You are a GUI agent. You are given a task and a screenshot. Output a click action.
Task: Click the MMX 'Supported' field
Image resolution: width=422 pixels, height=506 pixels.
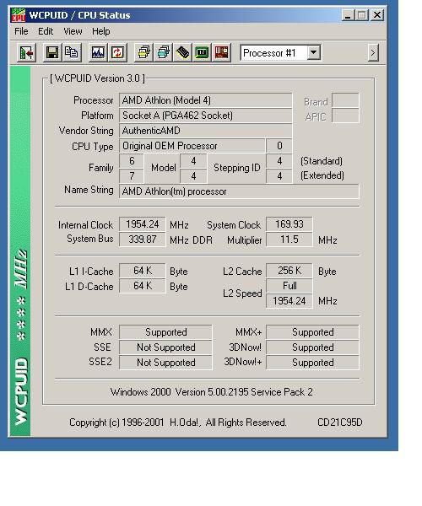pyautogui.click(x=165, y=332)
